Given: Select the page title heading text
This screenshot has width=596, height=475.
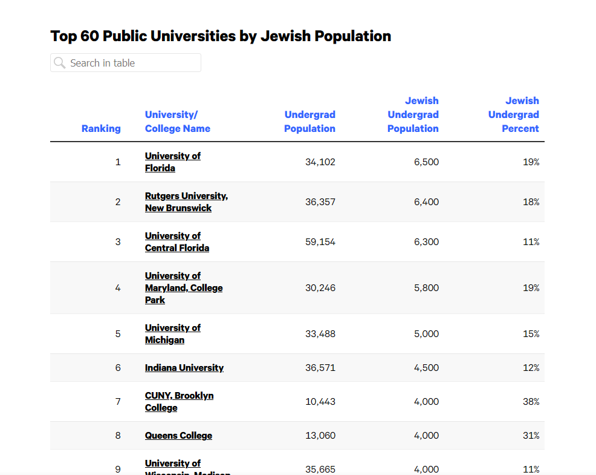Looking at the screenshot, I should pos(221,36).
